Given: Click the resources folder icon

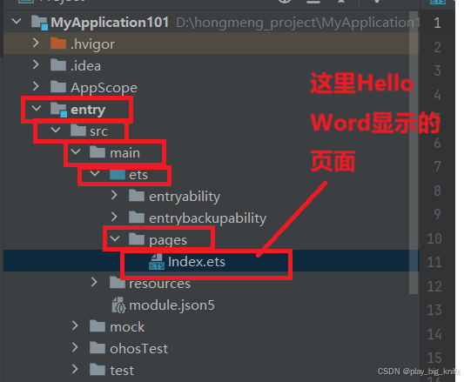Looking at the screenshot, I should click(x=118, y=283).
